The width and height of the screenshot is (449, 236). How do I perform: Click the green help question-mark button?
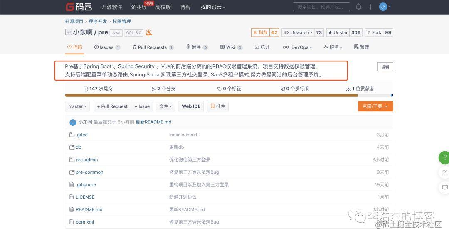click(444, 157)
